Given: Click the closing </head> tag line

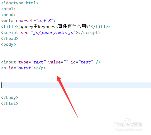Looking at the screenshot, I should click(10, 39).
